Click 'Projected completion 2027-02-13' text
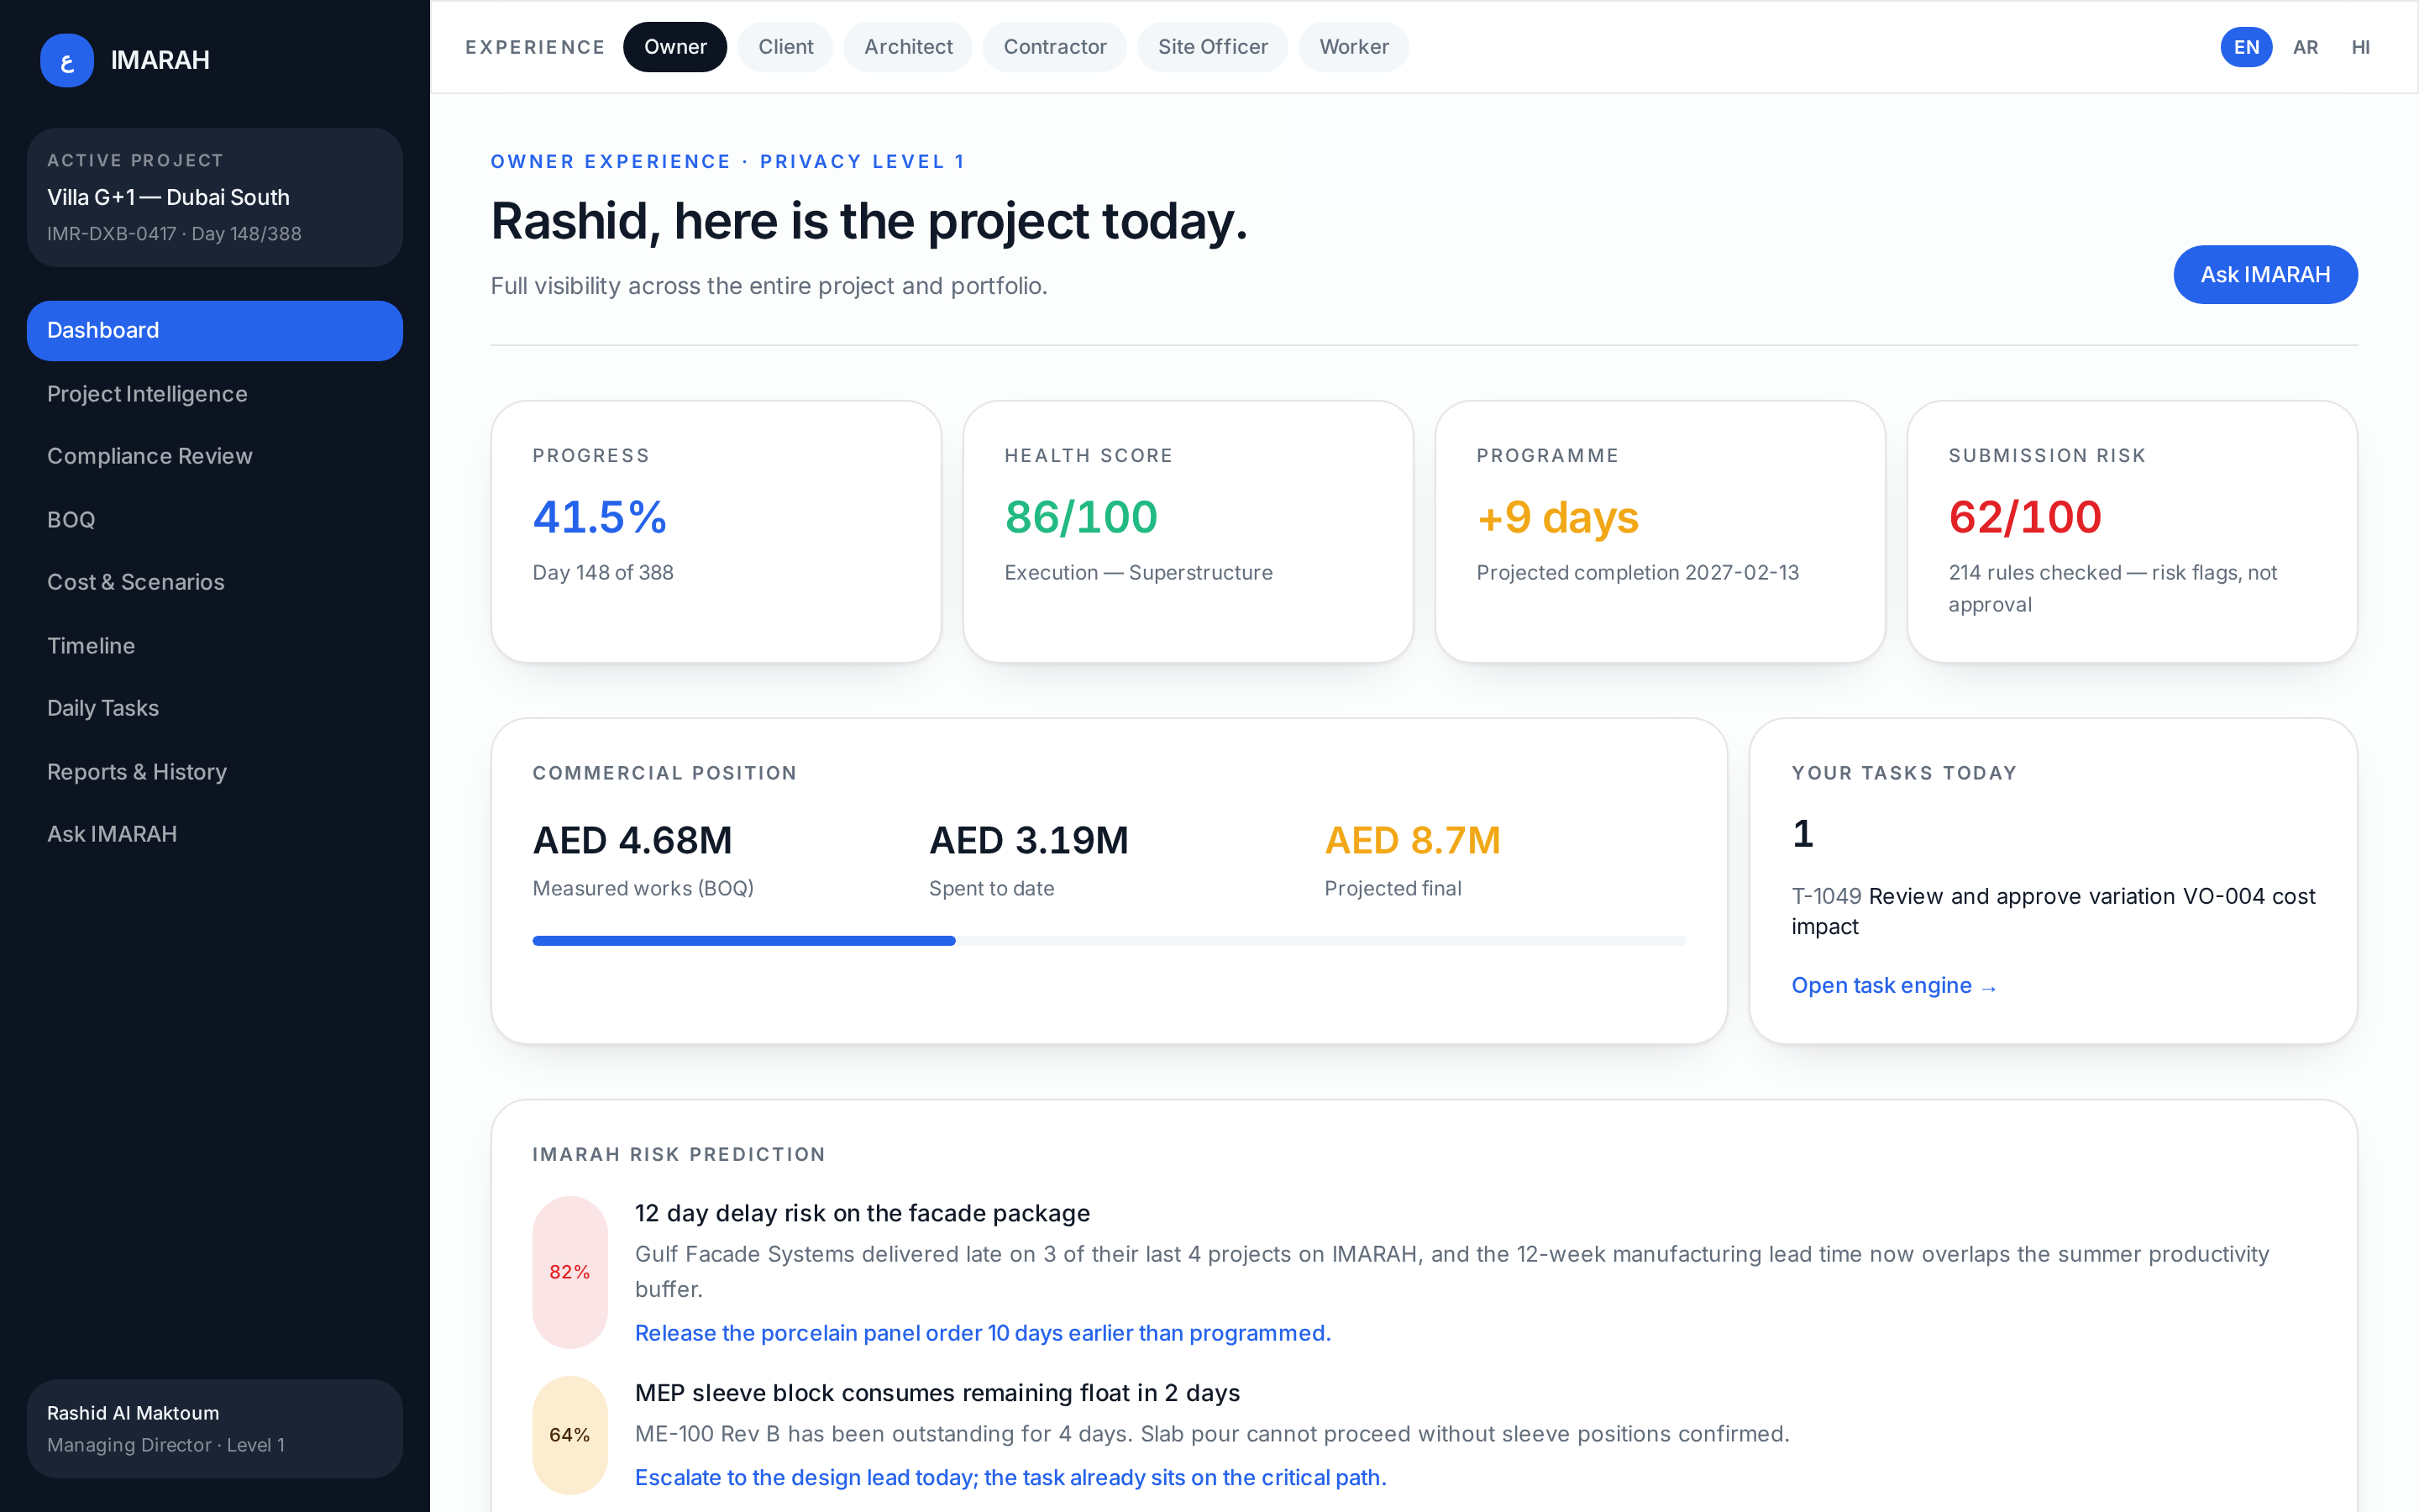The width and height of the screenshot is (2419, 1512). coord(1637,573)
